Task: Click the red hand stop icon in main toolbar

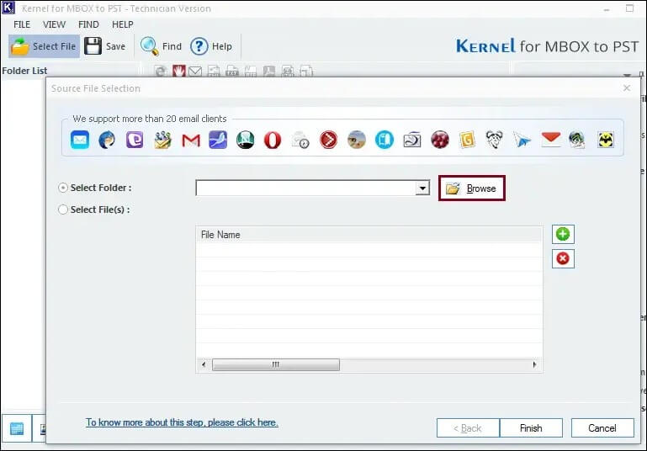Action: click(178, 71)
